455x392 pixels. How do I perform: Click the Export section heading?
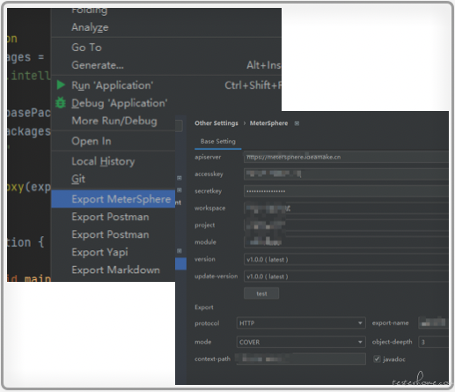[x=204, y=307]
